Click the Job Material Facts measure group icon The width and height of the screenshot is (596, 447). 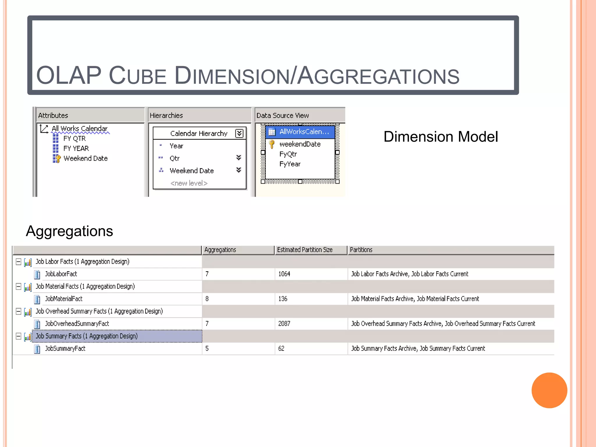[x=28, y=287]
